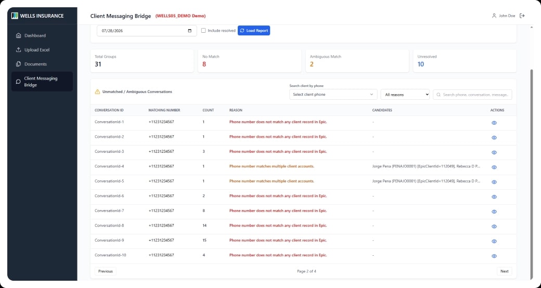Click the Conversation ID column header
The width and height of the screenshot is (541, 288).
click(x=109, y=110)
